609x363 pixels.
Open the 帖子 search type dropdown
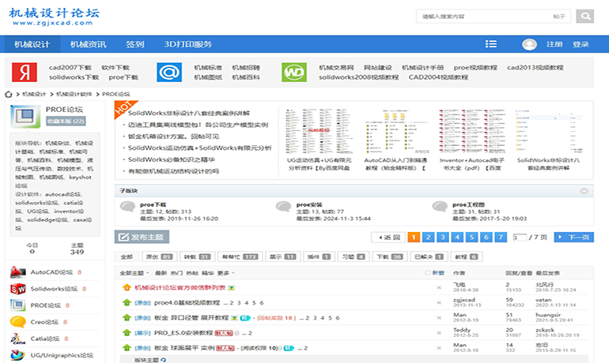(x=560, y=16)
